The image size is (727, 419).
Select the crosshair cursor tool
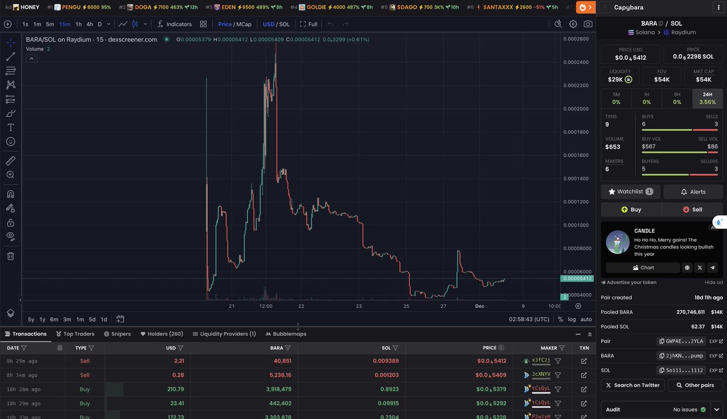(x=10, y=43)
